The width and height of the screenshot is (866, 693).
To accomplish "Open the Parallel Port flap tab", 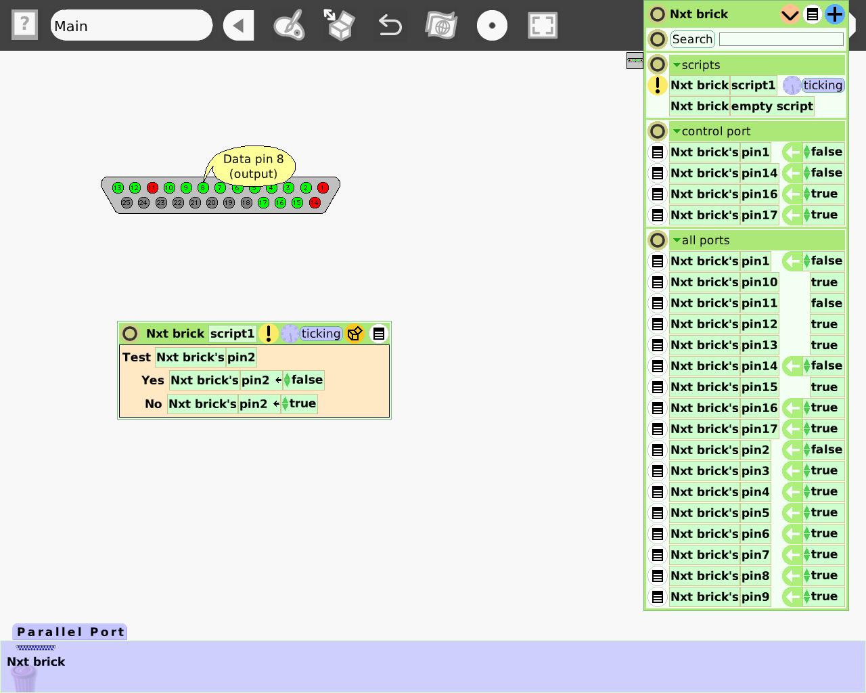I will [70, 632].
